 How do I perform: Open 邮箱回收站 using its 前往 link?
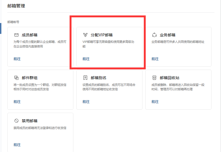(x=155, y=102)
